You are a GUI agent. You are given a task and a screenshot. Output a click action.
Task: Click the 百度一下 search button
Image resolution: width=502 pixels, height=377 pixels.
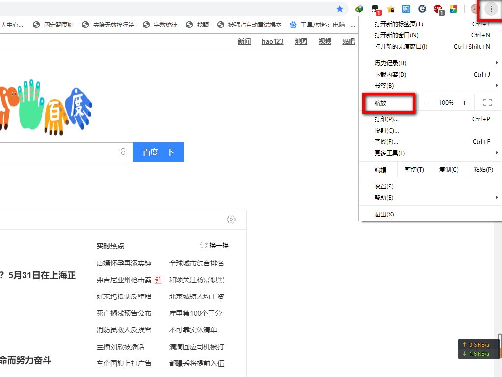click(x=158, y=152)
